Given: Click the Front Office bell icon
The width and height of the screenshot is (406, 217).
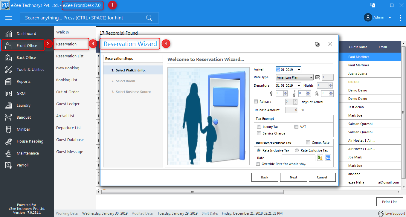Looking at the screenshot, I should (x=8, y=46).
